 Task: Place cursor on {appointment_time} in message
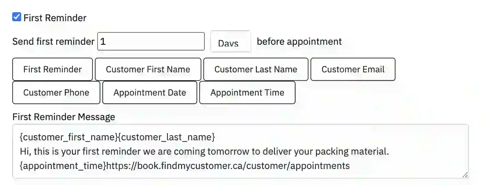point(63,166)
